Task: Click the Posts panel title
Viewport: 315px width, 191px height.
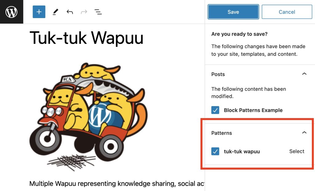Action: [x=218, y=74]
